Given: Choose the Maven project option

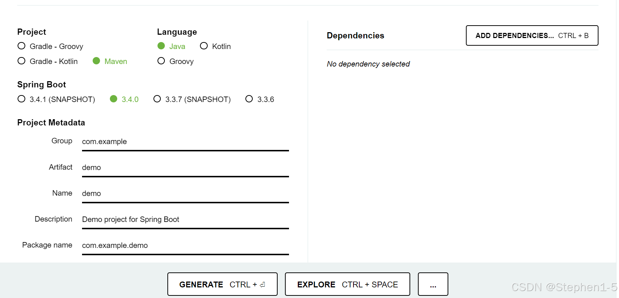Looking at the screenshot, I should tap(110, 61).
